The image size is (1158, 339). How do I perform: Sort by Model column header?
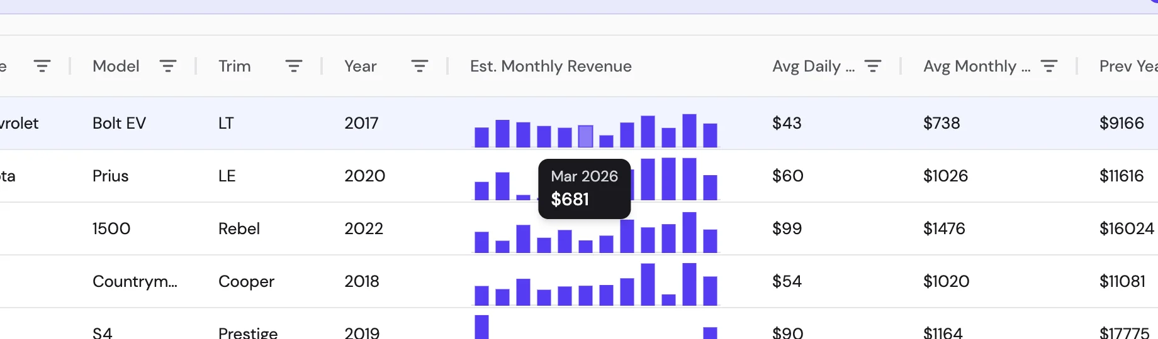click(x=116, y=66)
